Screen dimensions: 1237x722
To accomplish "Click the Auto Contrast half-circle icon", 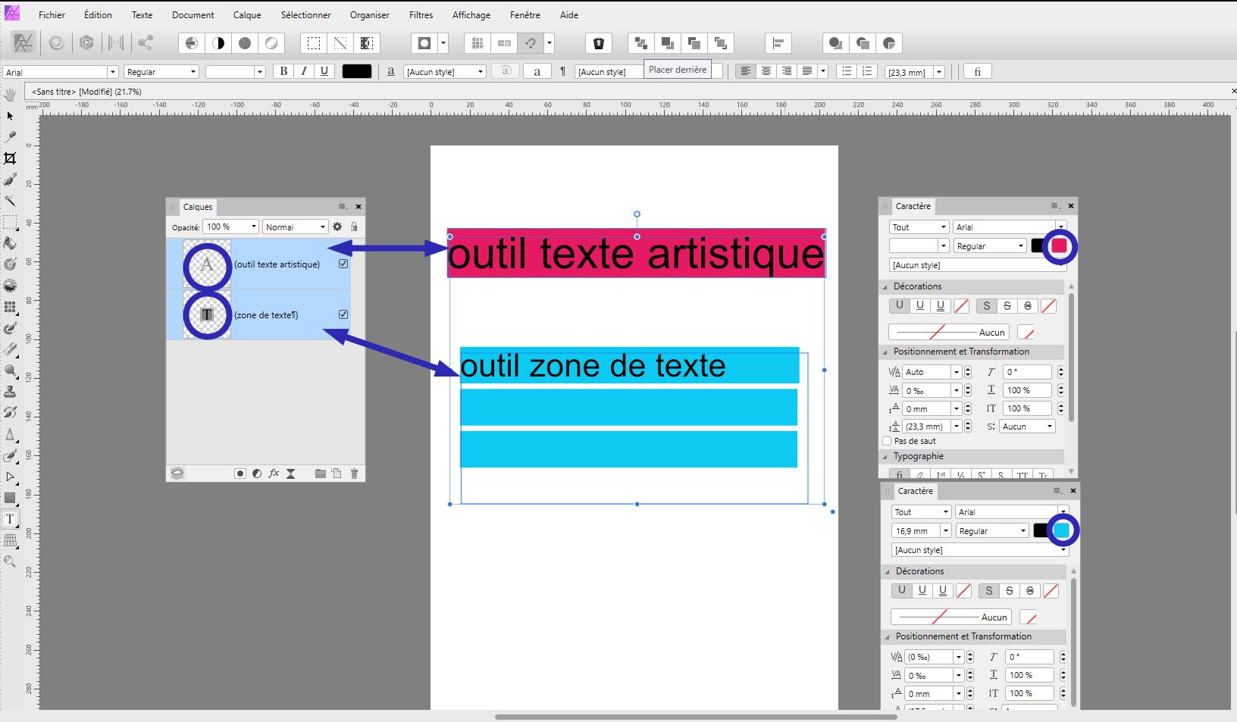I will click(x=218, y=43).
